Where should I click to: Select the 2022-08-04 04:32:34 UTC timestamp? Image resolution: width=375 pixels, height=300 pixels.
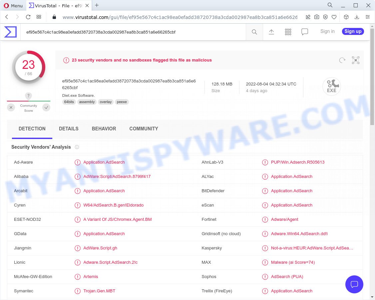[271, 84]
